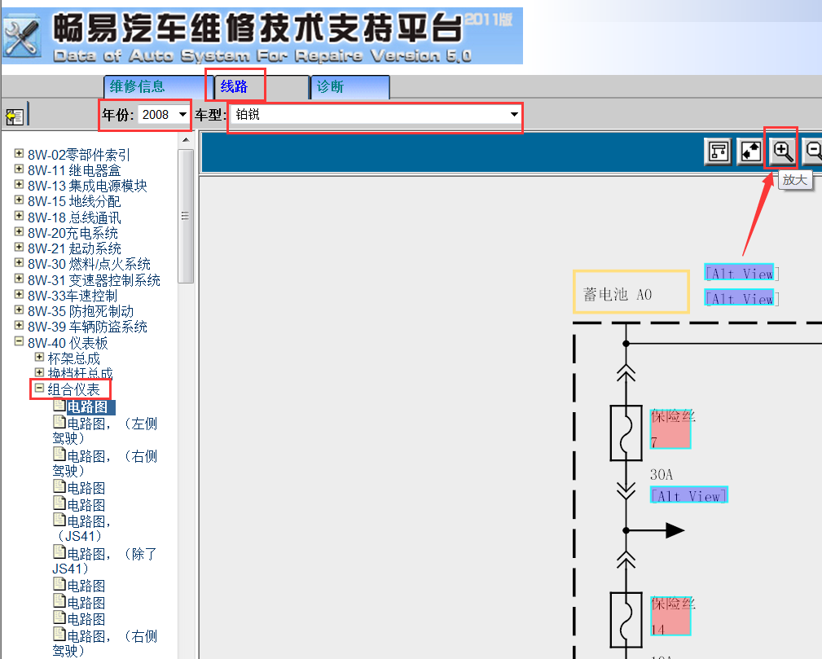This screenshot has height=659, width=822.
Task: Select 8W-02零部件索引 in tree
Action: pyautogui.click(x=79, y=155)
